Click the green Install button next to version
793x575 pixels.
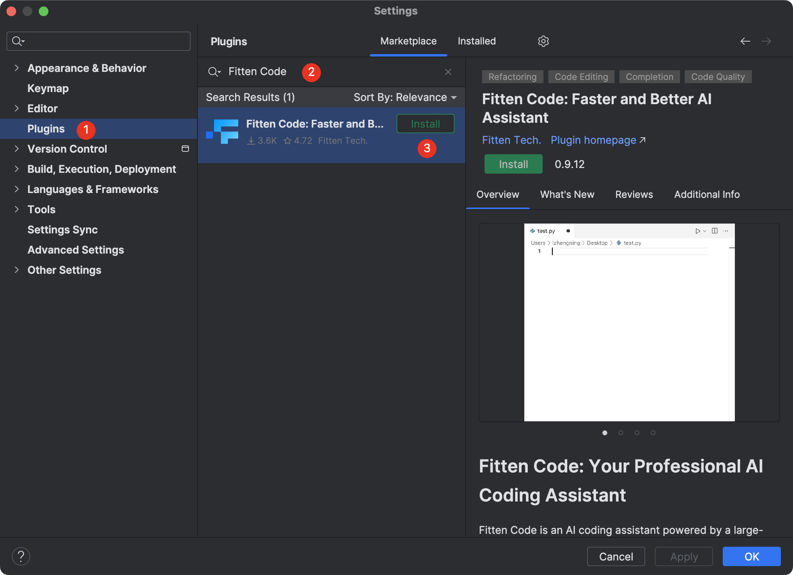tap(513, 164)
